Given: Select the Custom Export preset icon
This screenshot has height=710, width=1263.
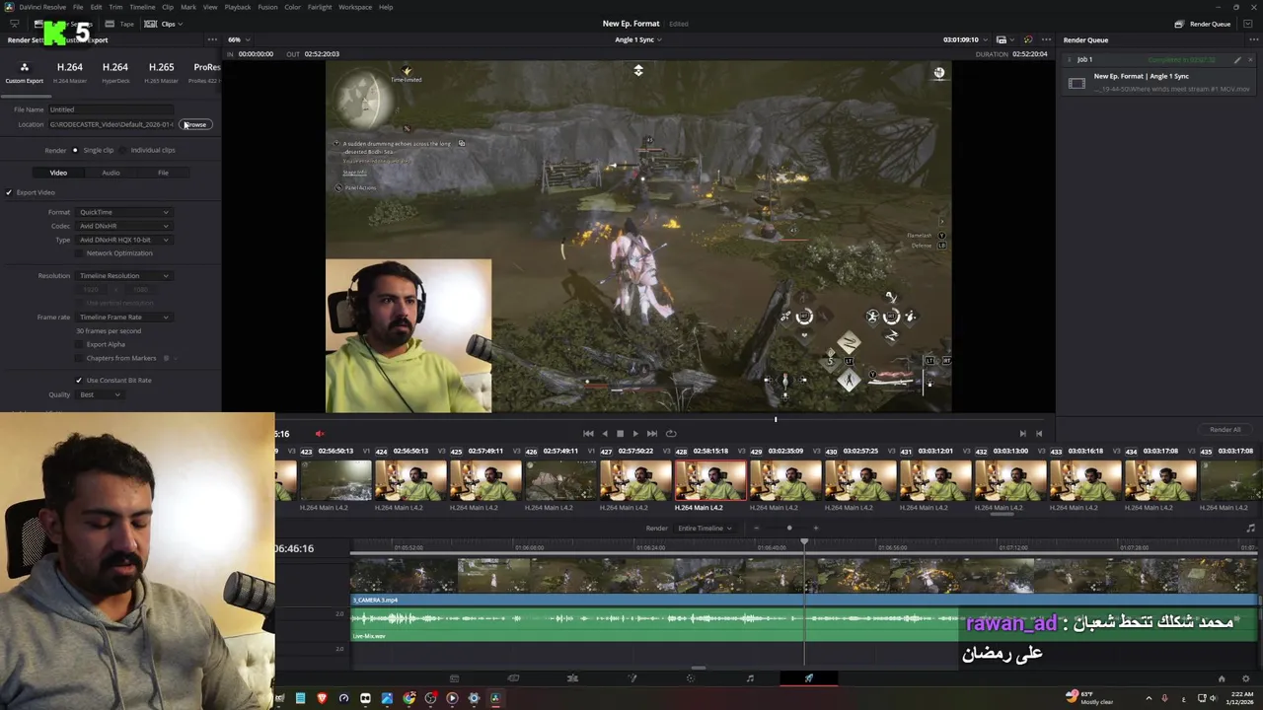Looking at the screenshot, I should 24,67.
